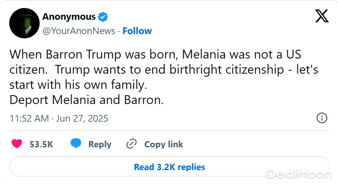Open the tweet info circle icon
Image resolution: width=338 pixels, height=184 pixels.
click(x=322, y=118)
